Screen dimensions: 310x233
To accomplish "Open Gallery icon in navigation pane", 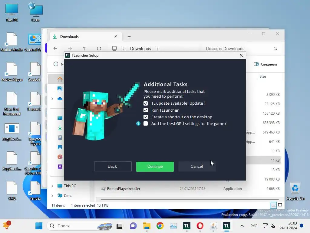I will click(60, 89).
